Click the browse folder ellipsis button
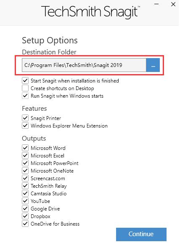 (153, 65)
